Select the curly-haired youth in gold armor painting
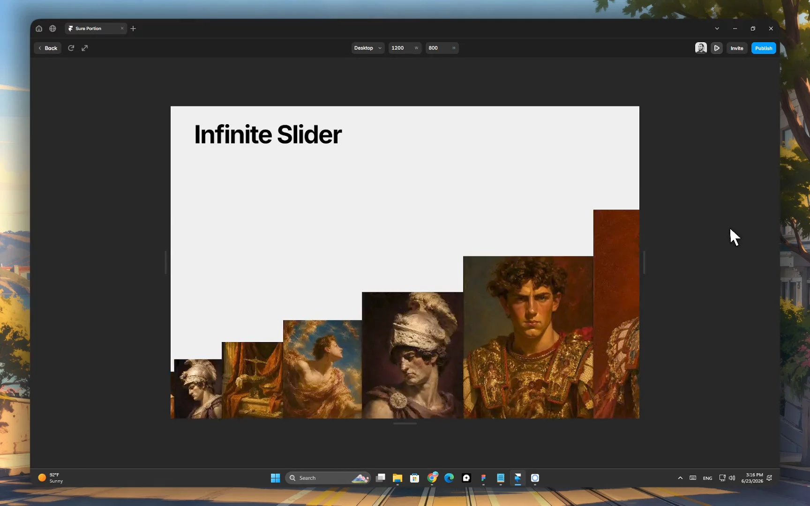The image size is (810, 506). [x=528, y=337]
